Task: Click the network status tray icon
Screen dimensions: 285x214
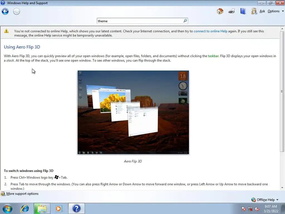Action: coord(250,209)
